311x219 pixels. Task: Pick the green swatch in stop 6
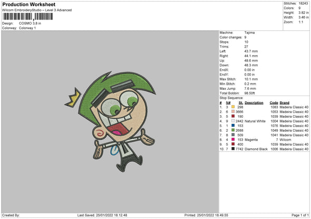click(233, 130)
